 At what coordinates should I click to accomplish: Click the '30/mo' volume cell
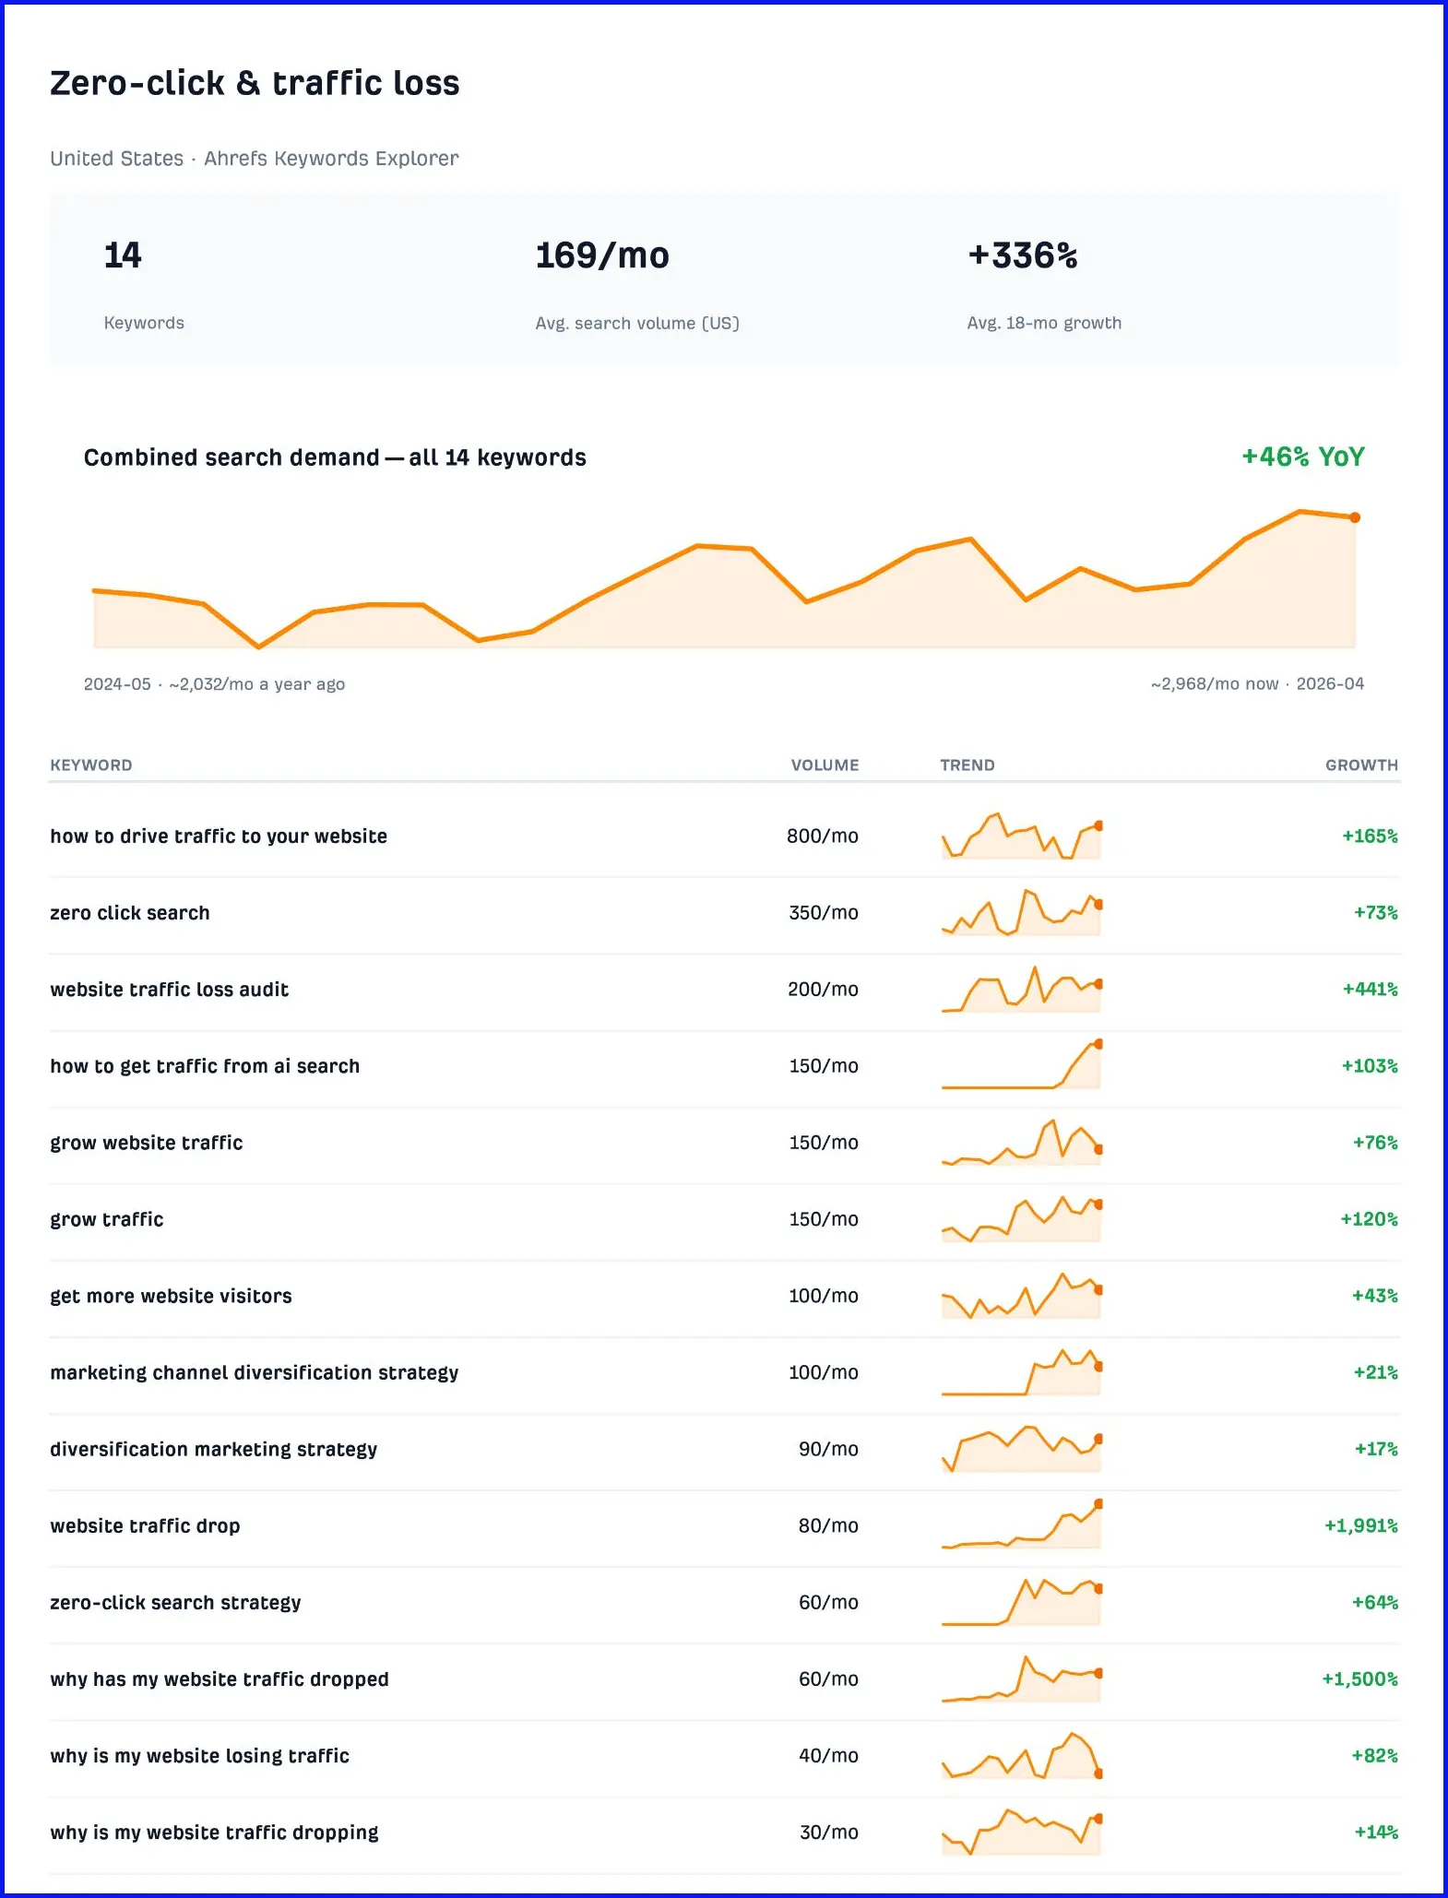pos(828,1832)
